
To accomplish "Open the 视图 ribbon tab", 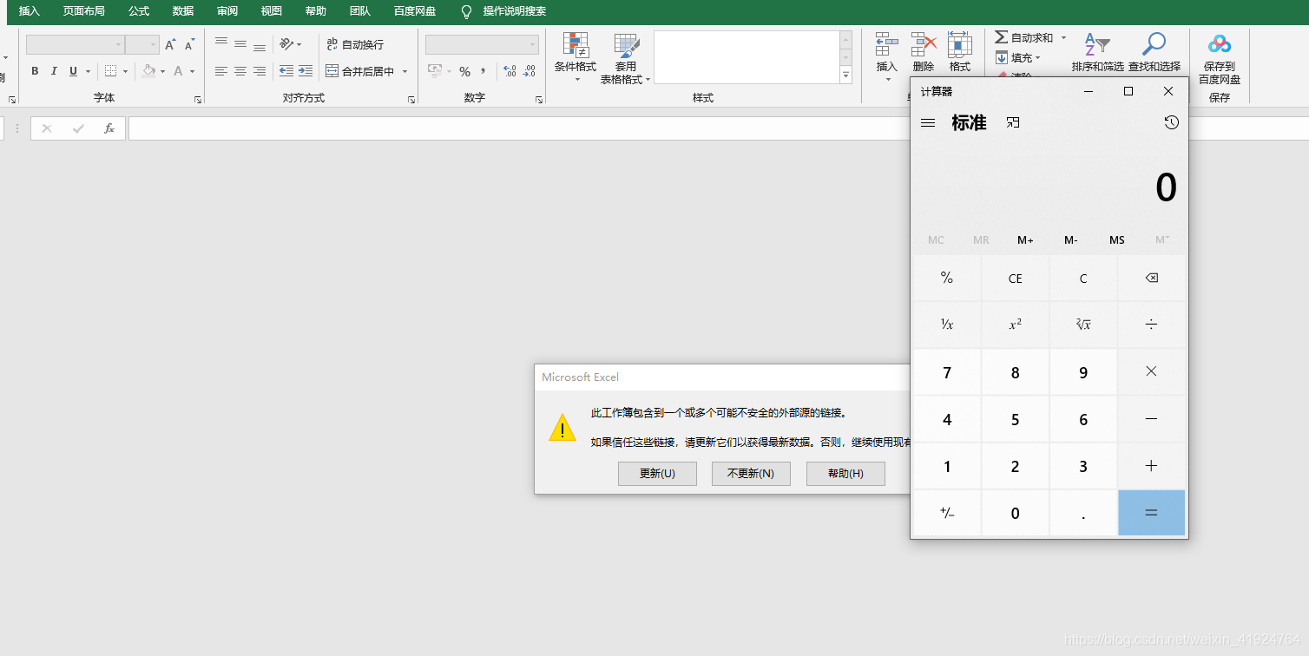I will 272,11.
